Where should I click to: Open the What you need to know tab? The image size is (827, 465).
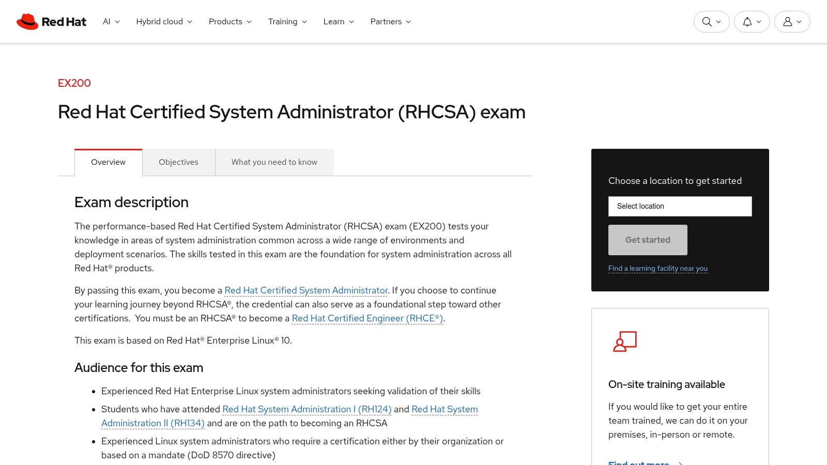pos(274,162)
